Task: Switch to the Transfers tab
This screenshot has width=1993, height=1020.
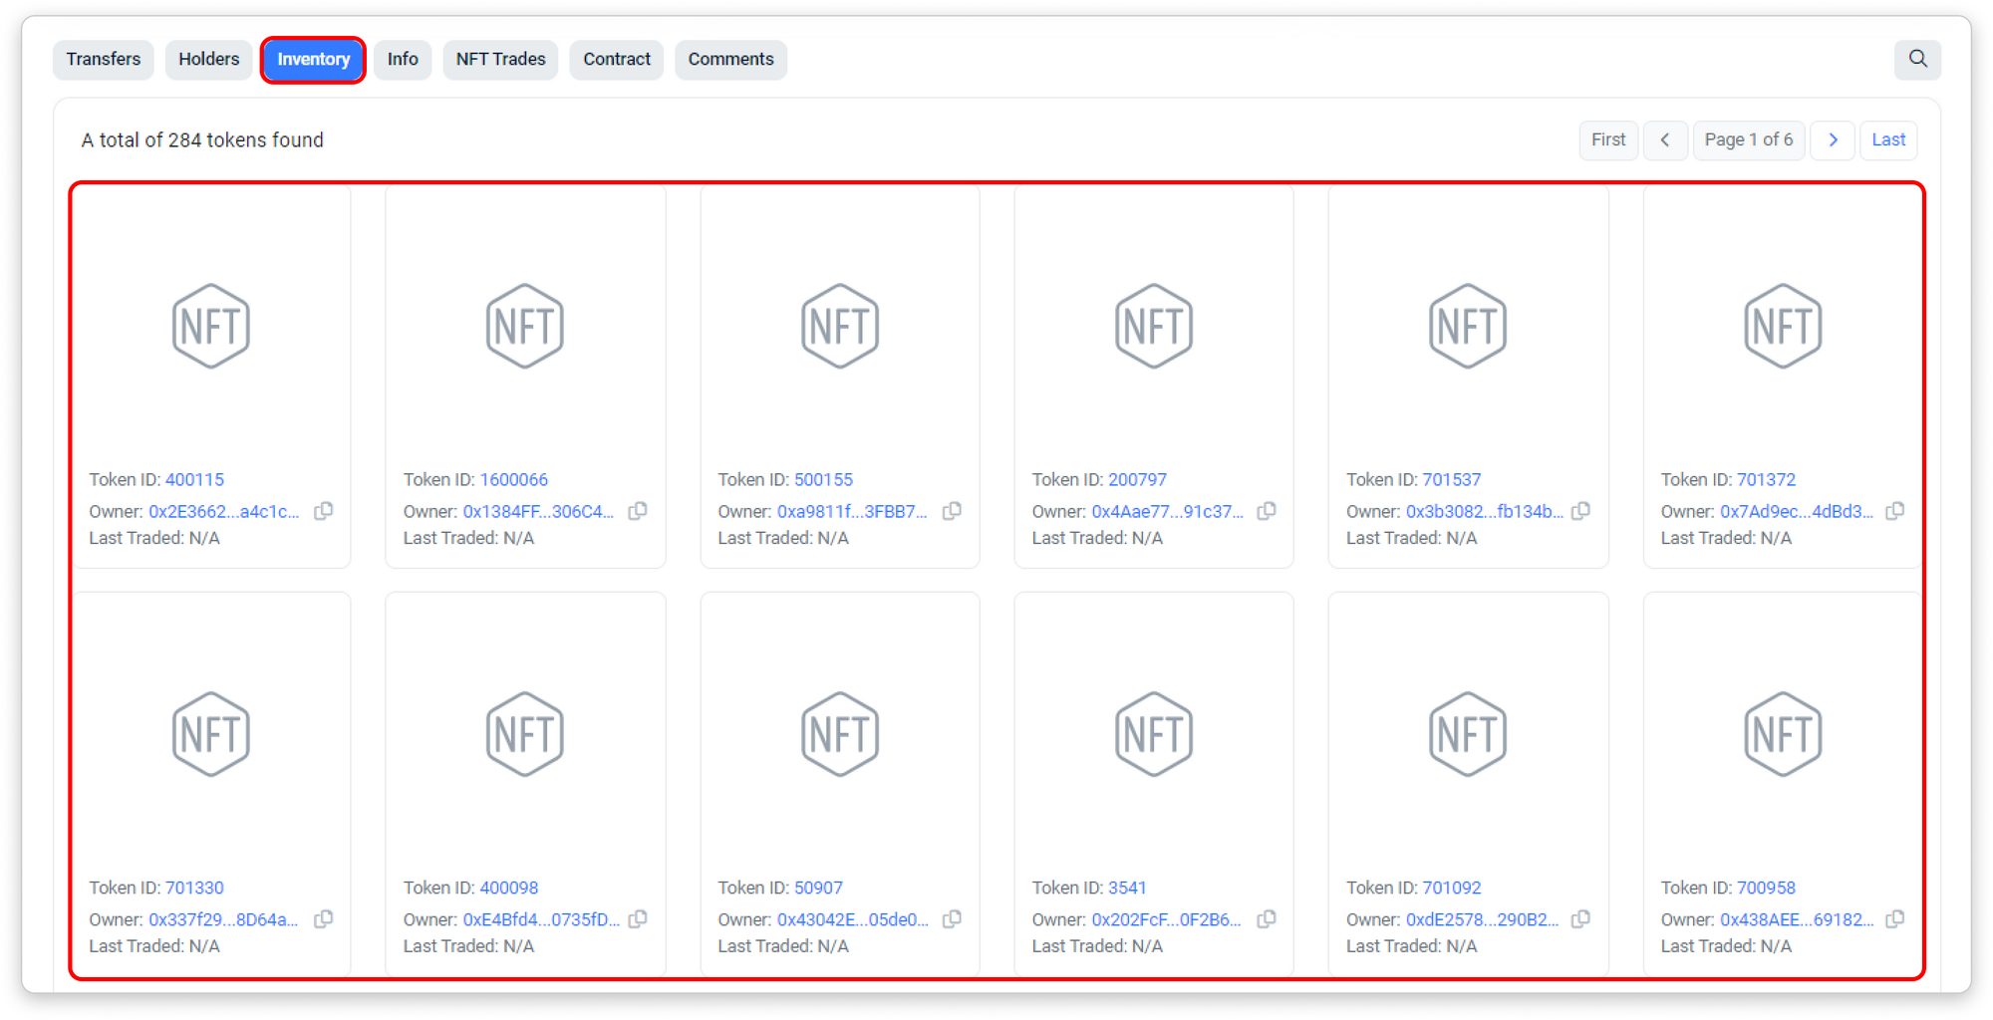Action: click(104, 60)
